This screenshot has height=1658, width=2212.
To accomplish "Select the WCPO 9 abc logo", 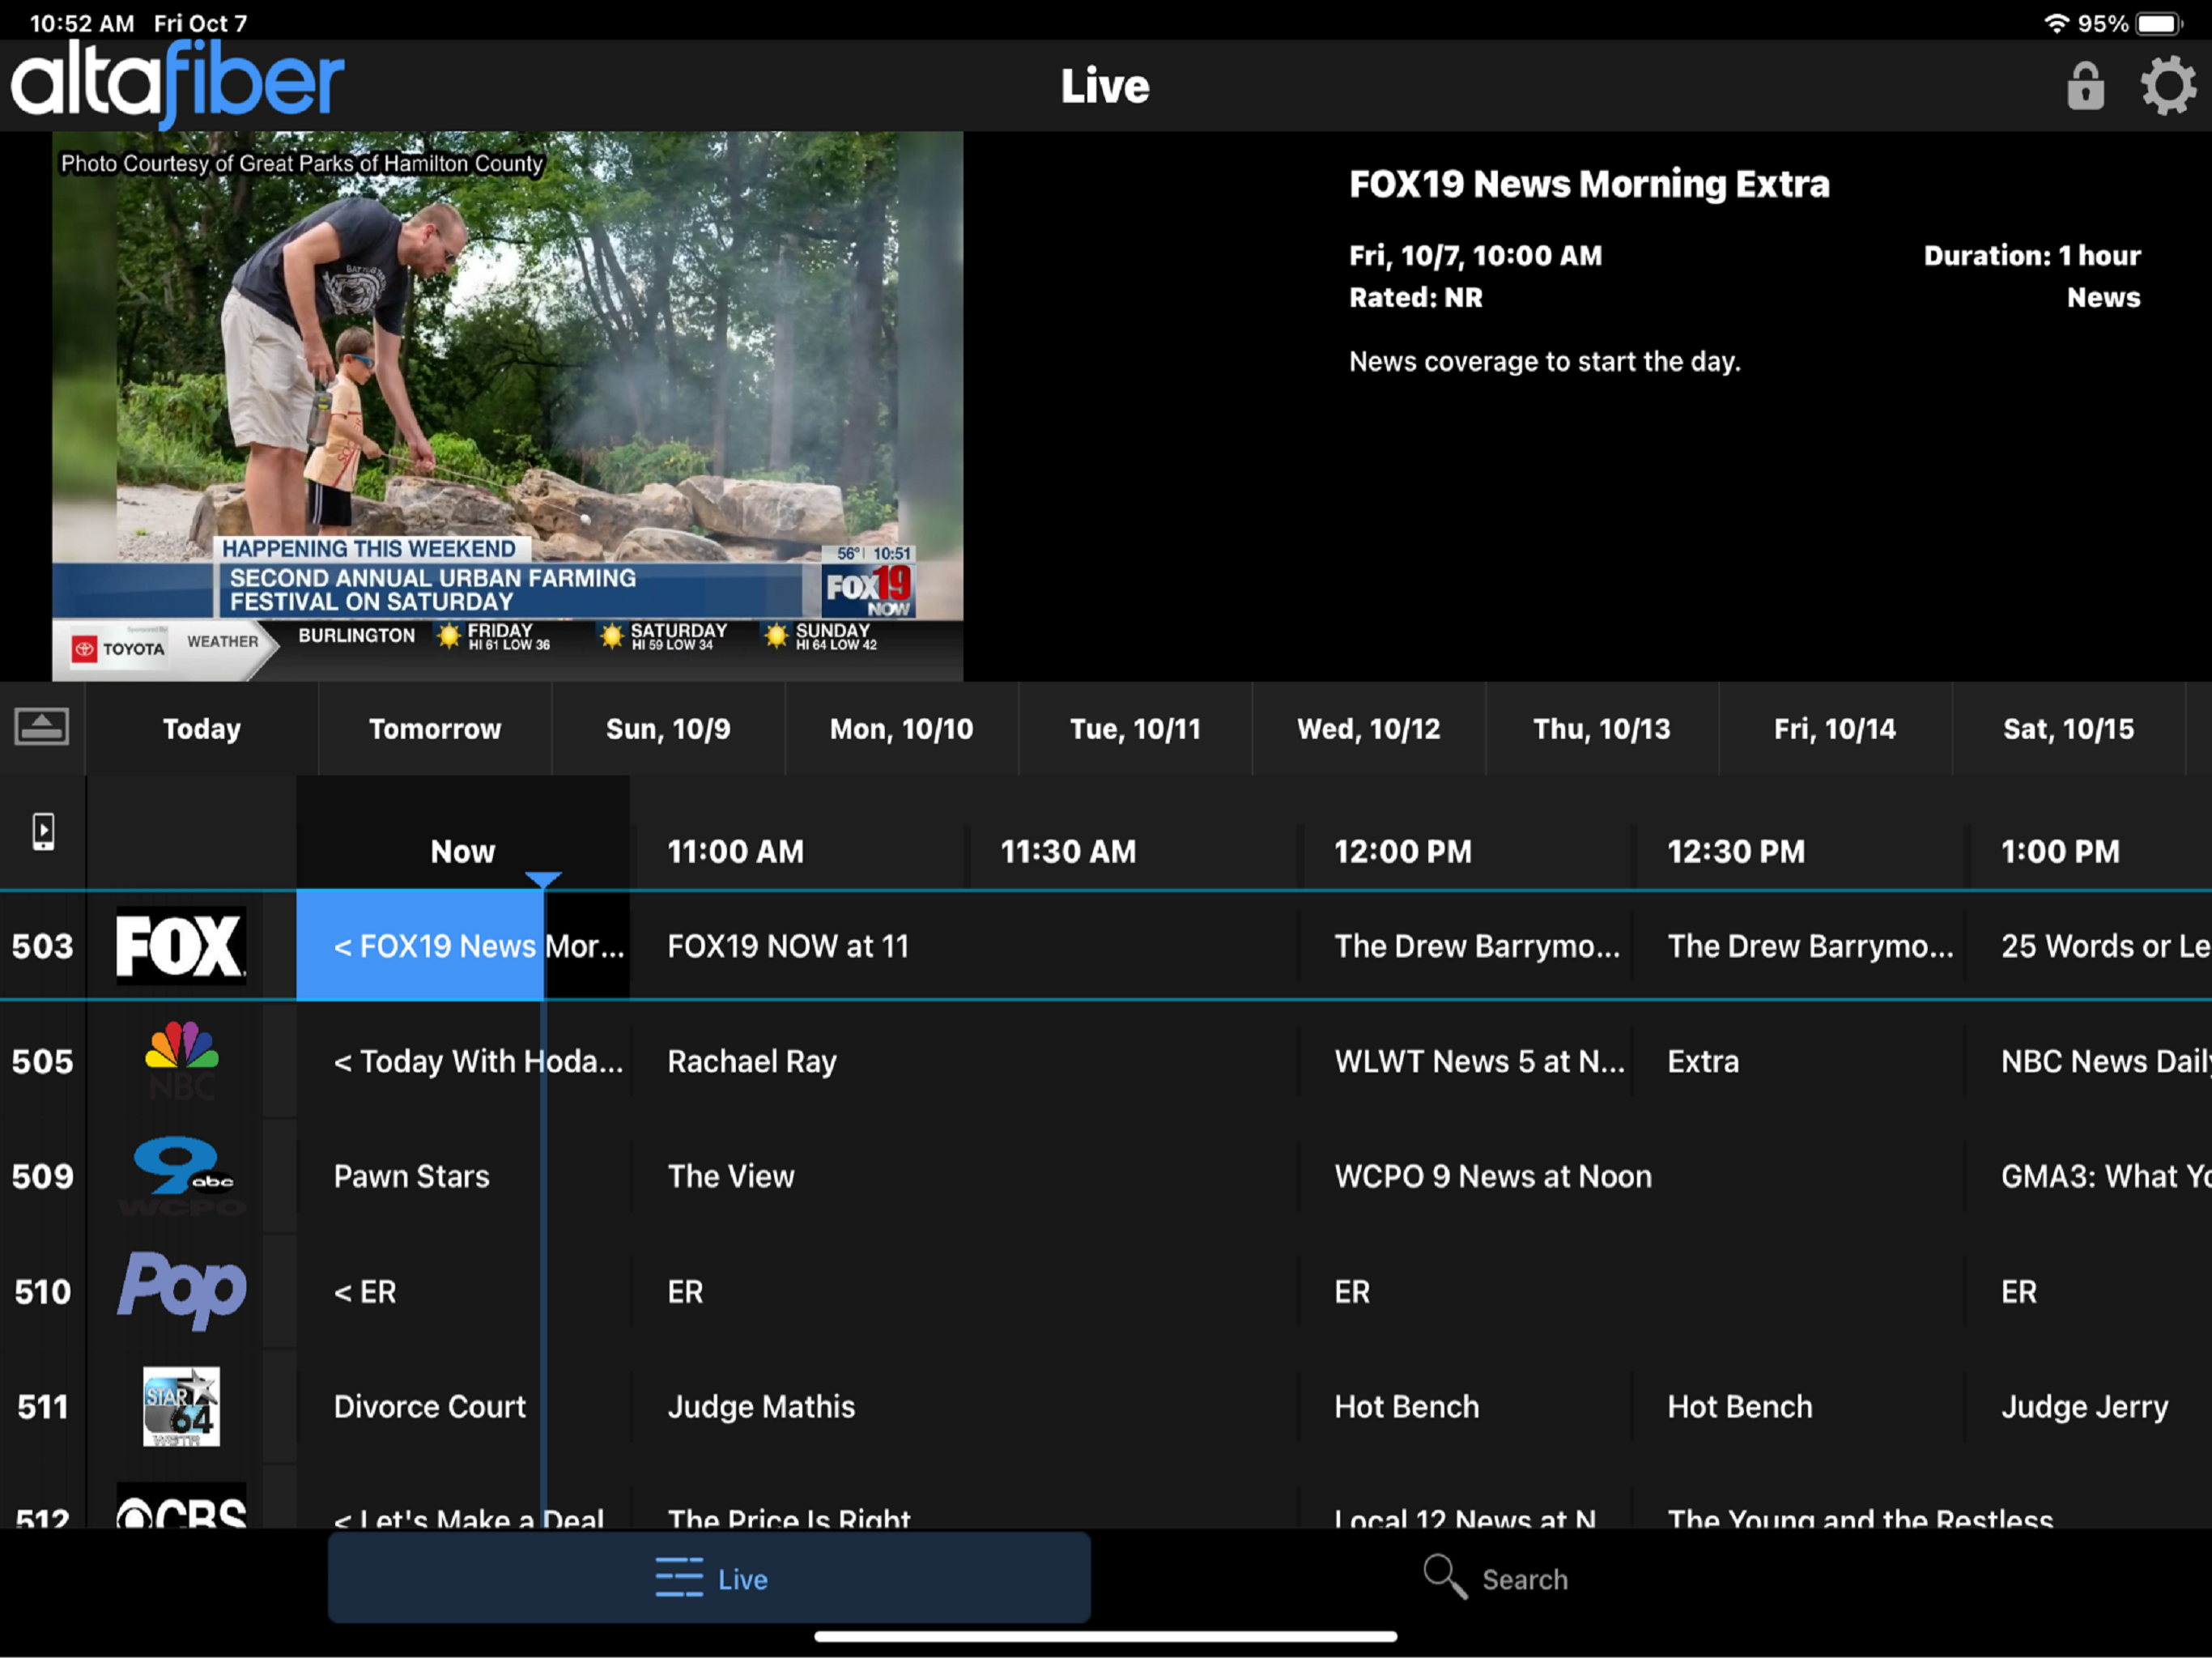I will click(181, 1175).
